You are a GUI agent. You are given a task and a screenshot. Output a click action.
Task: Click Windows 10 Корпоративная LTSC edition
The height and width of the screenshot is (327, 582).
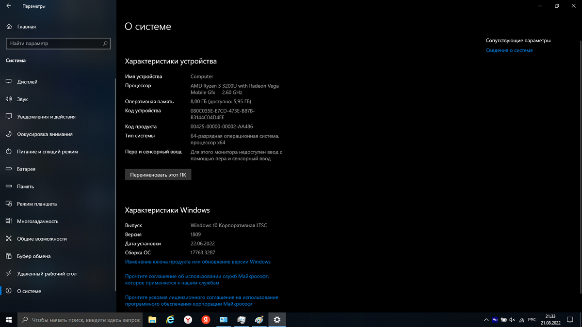coord(229,226)
